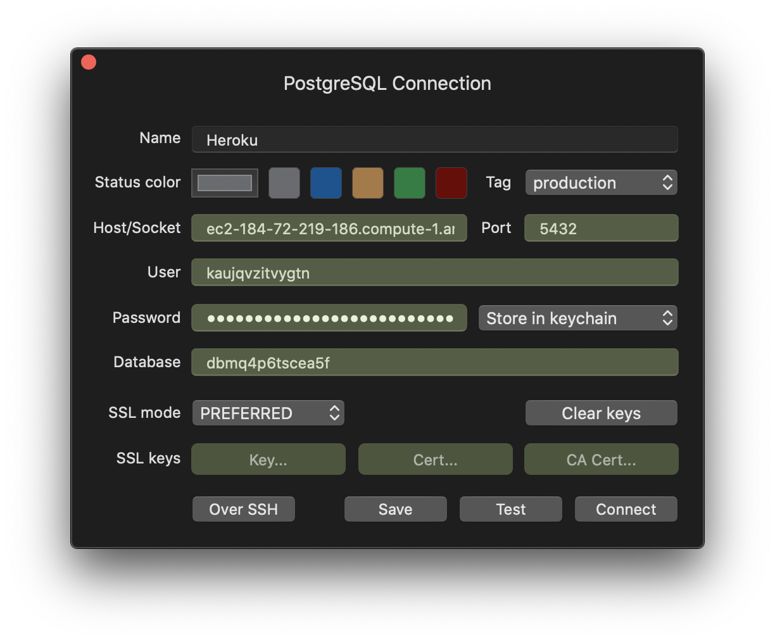The height and width of the screenshot is (642, 775).
Task: Open the Store in keychain dropdown
Action: pos(577,318)
